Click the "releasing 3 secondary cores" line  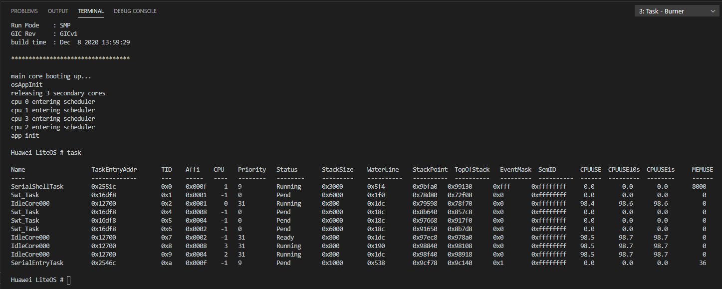58,93
